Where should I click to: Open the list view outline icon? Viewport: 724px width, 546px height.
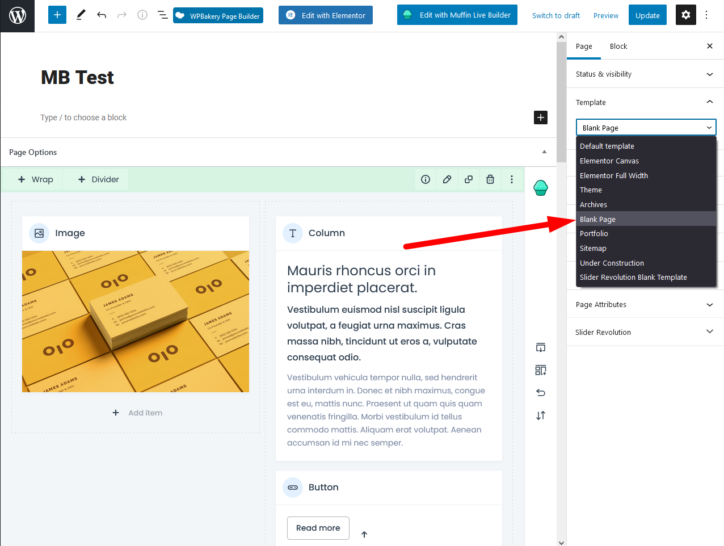(162, 15)
